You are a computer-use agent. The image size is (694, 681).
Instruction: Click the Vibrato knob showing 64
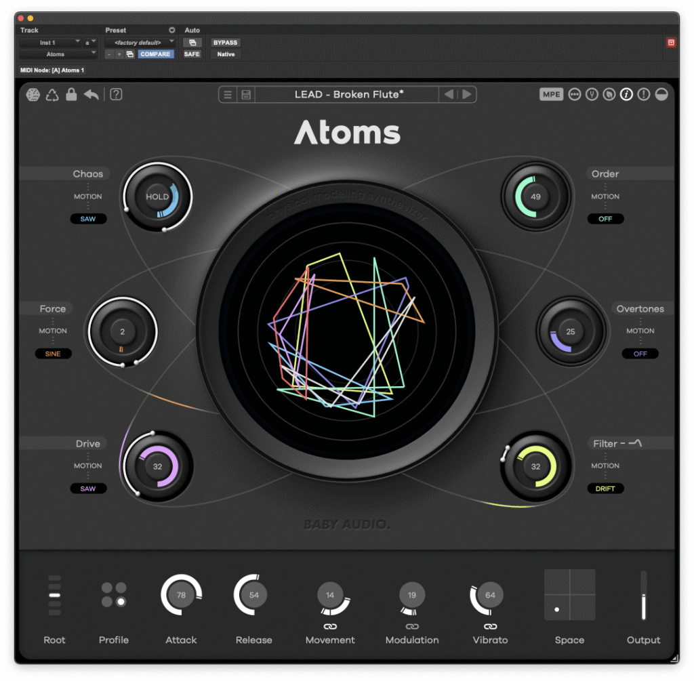[x=490, y=596]
